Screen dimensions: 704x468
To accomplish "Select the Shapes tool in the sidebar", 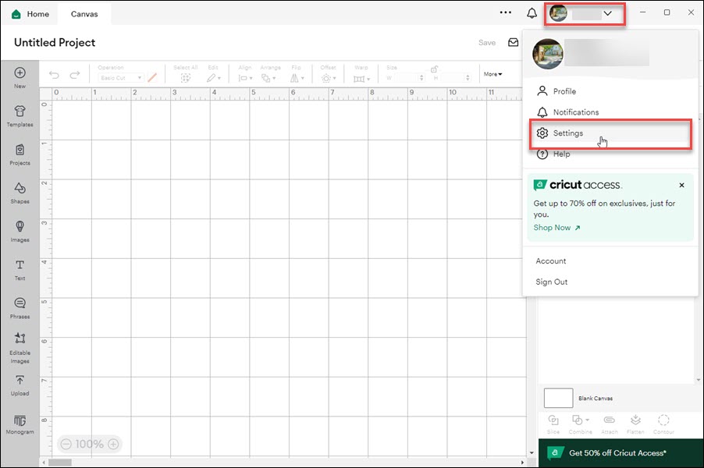I will [20, 193].
